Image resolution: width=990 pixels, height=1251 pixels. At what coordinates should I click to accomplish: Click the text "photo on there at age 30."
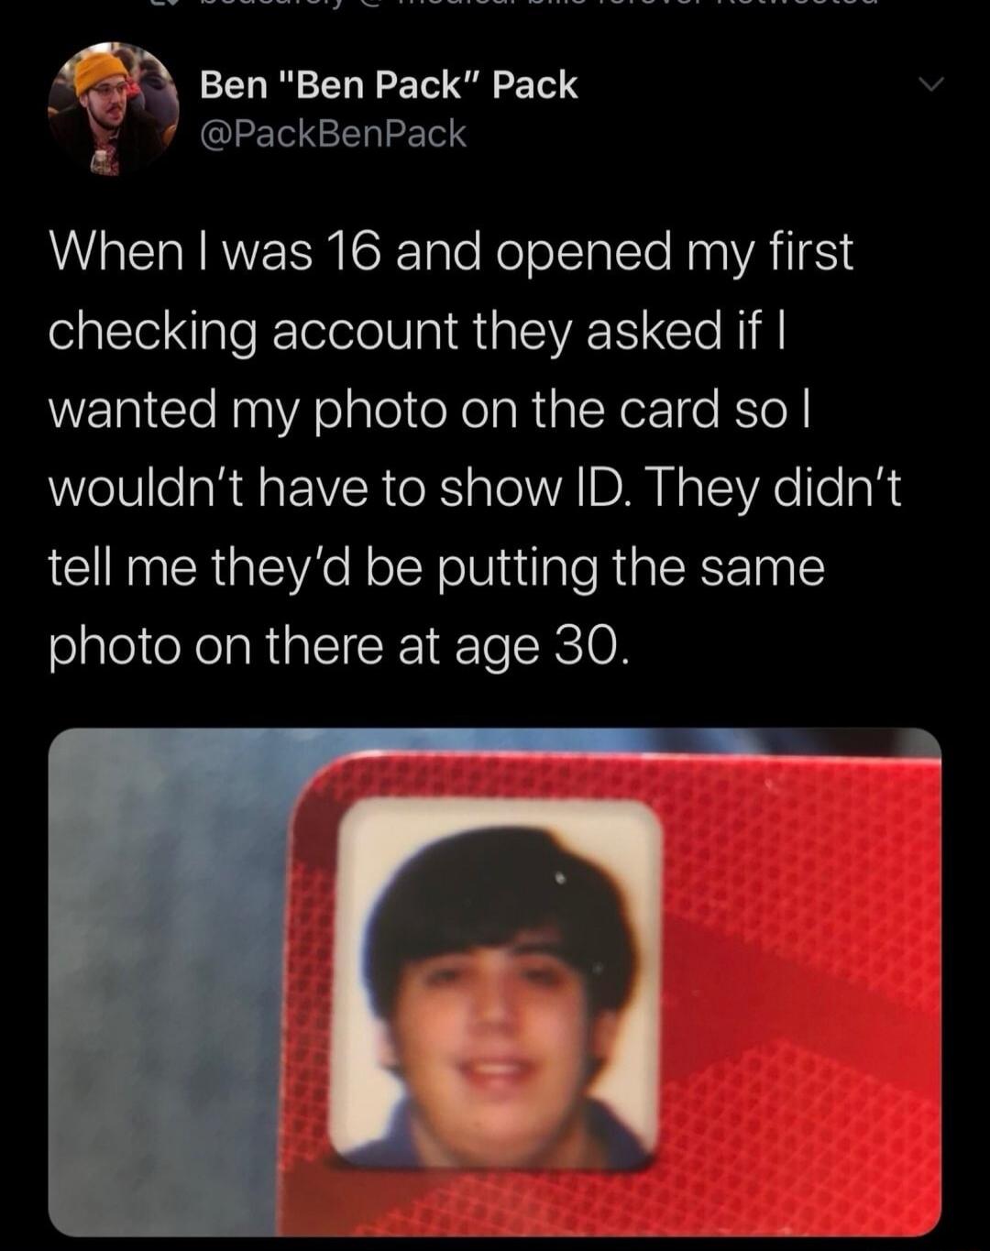[x=339, y=646]
